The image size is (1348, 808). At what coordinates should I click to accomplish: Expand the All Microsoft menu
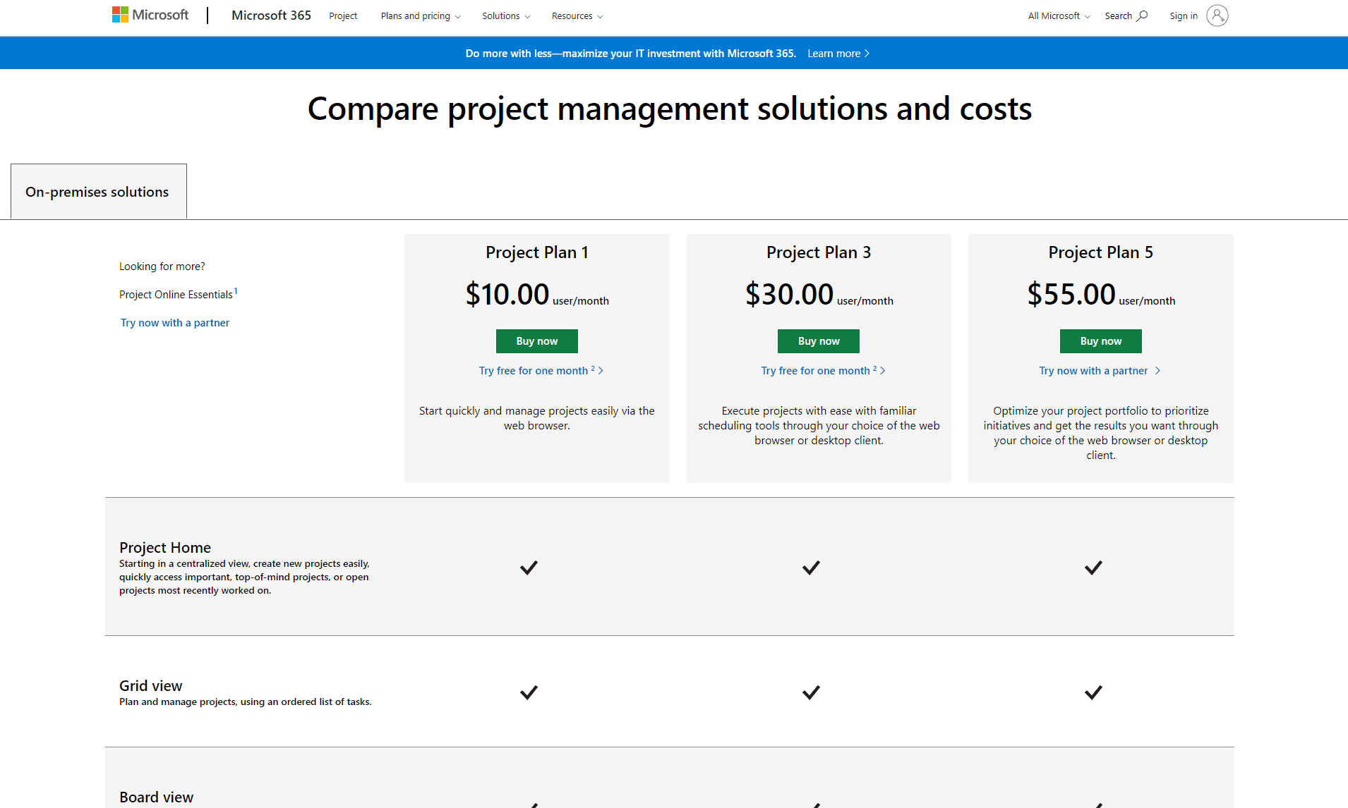(1059, 16)
